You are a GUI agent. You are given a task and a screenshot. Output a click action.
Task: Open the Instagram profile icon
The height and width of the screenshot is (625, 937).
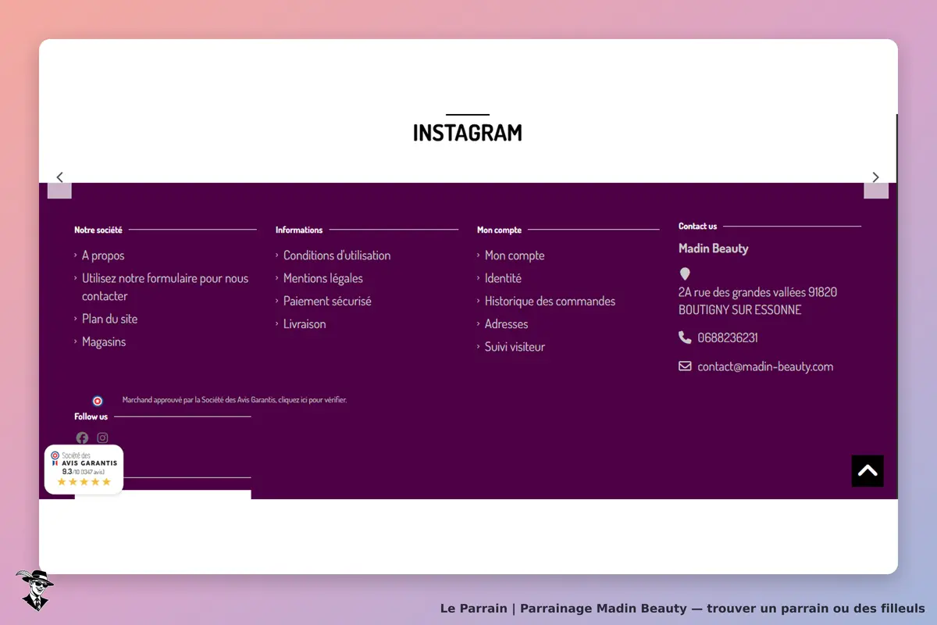click(102, 437)
